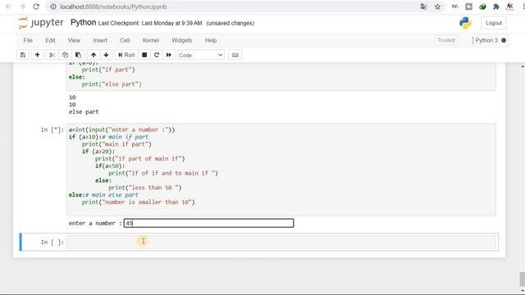Screen dimensions: 525x295
Task: Open the Cell menu
Action: [x=125, y=40]
